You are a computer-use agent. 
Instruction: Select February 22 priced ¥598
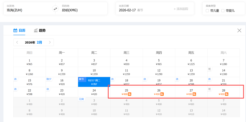(29, 92)
